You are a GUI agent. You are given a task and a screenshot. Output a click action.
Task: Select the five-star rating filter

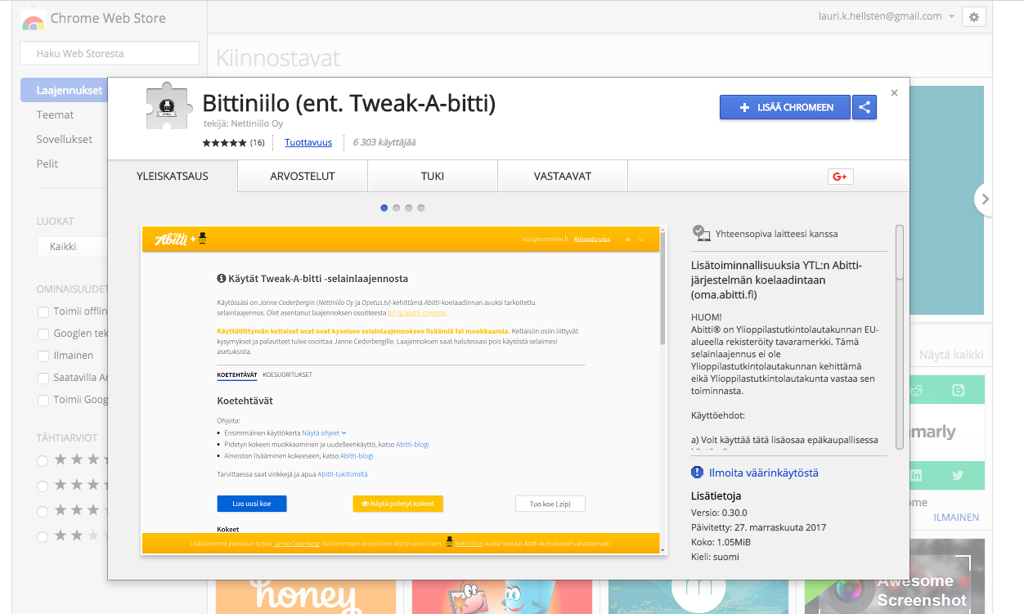(43, 460)
